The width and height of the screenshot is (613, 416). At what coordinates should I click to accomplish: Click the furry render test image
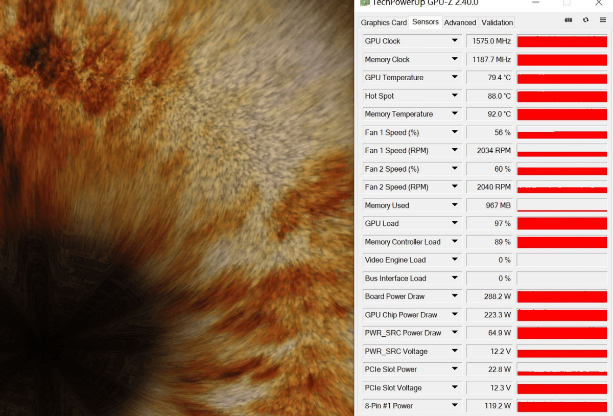[176, 208]
